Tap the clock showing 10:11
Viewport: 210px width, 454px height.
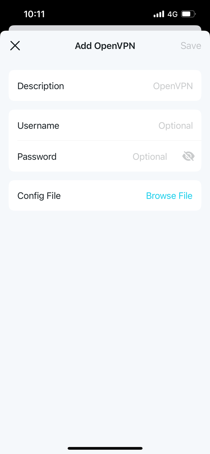tap(35, 14)
